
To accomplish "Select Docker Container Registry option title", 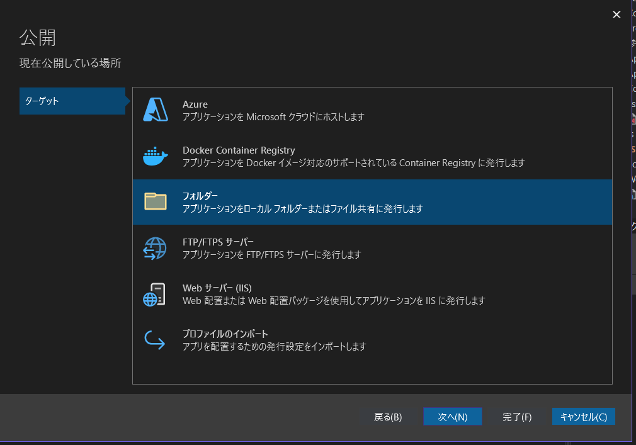I will (239, 150).
